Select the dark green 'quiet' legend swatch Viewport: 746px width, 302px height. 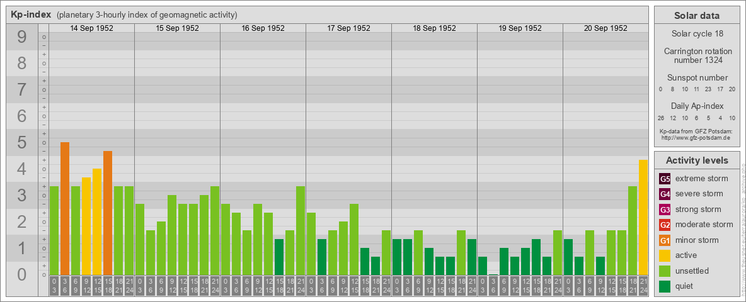(x=665, y=286)
